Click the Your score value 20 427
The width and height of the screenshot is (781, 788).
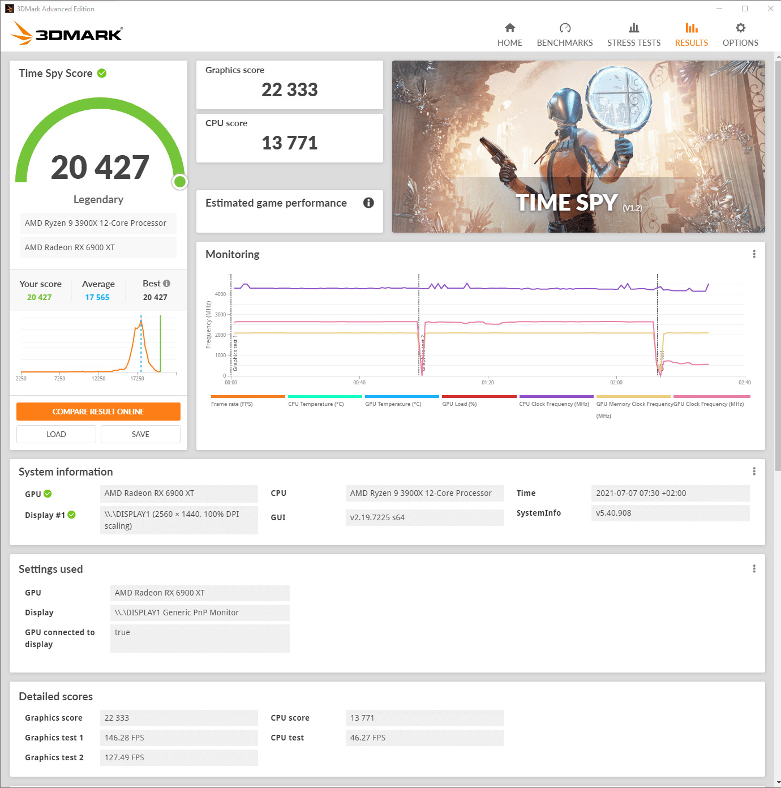point(39,297)
